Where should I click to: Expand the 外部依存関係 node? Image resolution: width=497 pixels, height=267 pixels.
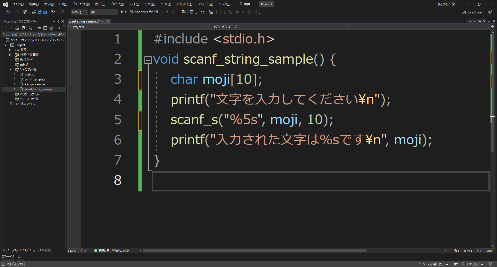(10, 55)
